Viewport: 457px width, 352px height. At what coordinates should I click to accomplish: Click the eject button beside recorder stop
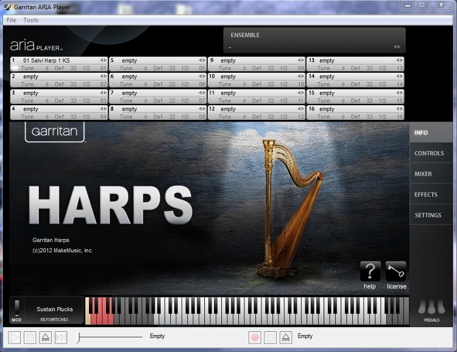pyautogui.click(x=286, y=337)
